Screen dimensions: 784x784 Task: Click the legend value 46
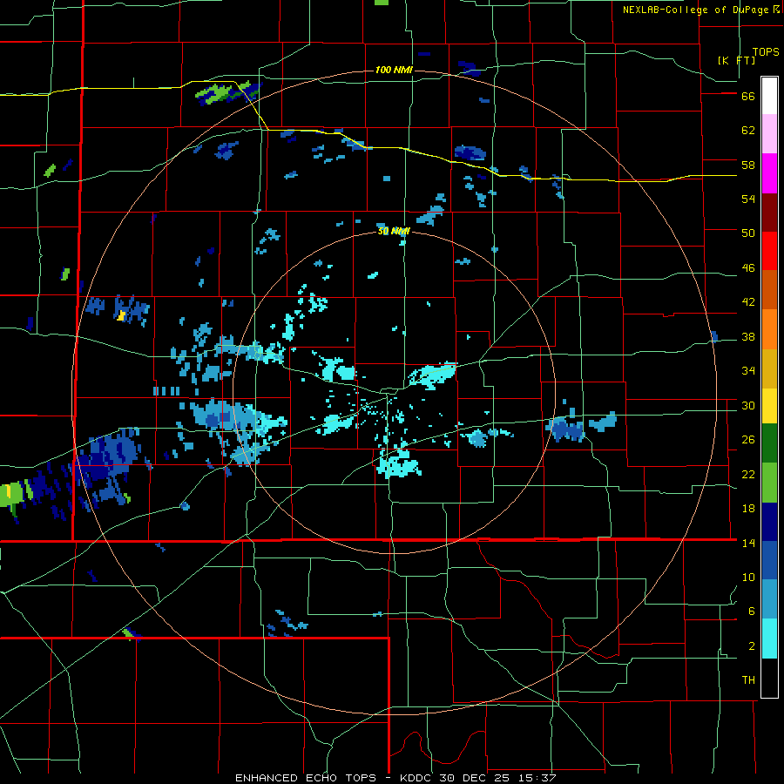click(x=748, y=268)
